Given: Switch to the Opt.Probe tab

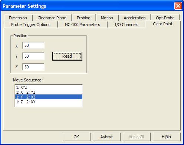Looking at the screenshot, I should point(165,18).
